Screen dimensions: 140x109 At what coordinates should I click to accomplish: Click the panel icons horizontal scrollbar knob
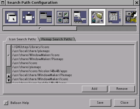[40, 28]
